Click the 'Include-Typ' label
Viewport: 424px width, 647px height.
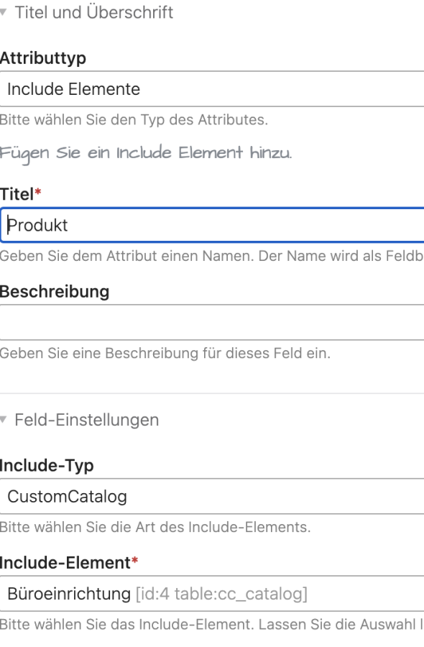coord(47,465)
